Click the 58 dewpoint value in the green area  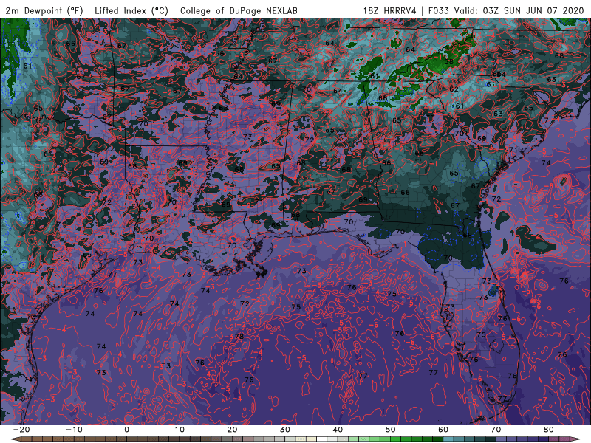click(x=448, y=62)
